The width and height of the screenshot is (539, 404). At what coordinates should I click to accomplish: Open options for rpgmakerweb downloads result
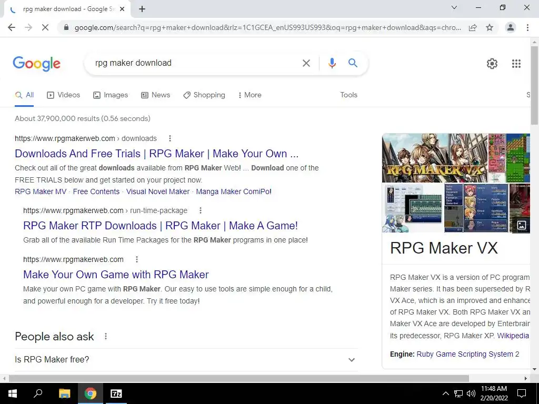(170, 138)
